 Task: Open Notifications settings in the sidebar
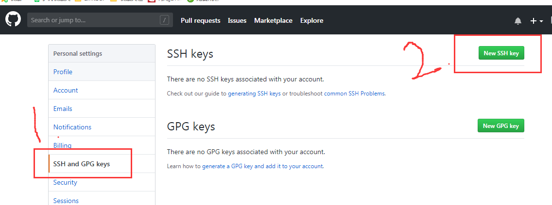(72, 127)
